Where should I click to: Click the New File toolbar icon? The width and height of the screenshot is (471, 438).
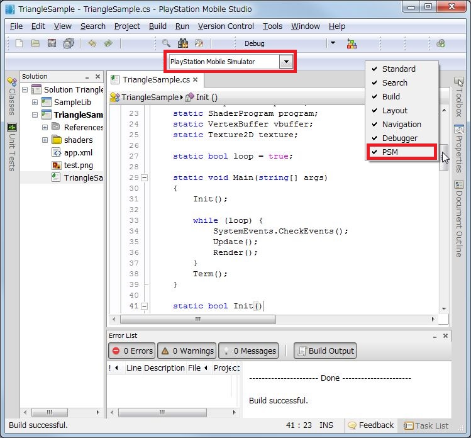(19, 43)
